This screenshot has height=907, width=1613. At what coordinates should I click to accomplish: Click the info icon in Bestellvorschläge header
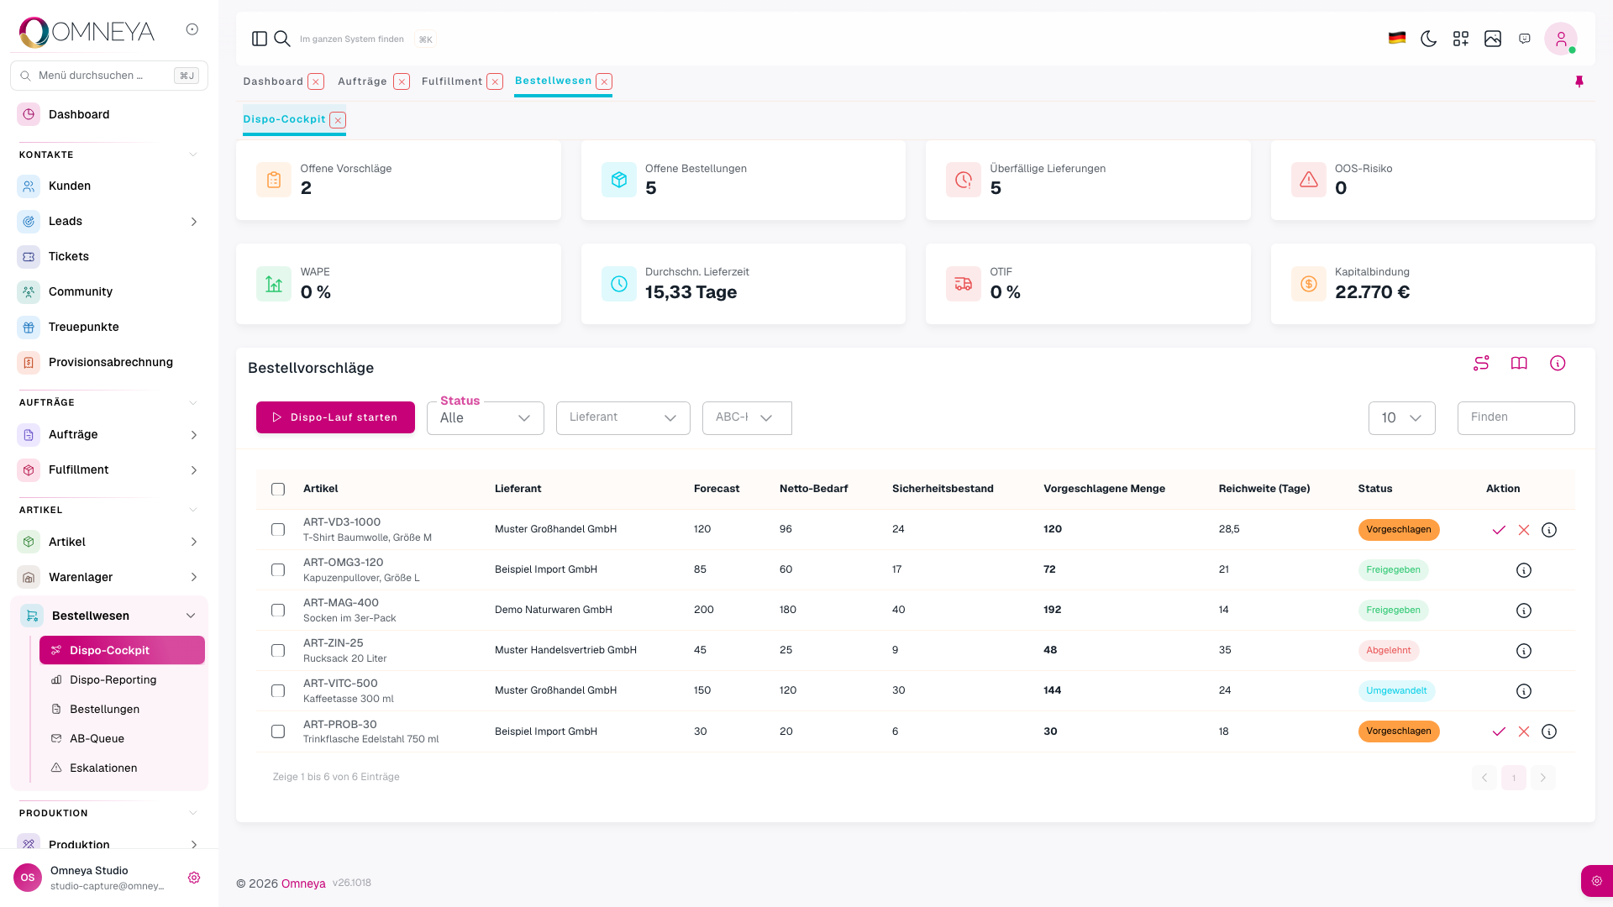[x=1558, y=363]
